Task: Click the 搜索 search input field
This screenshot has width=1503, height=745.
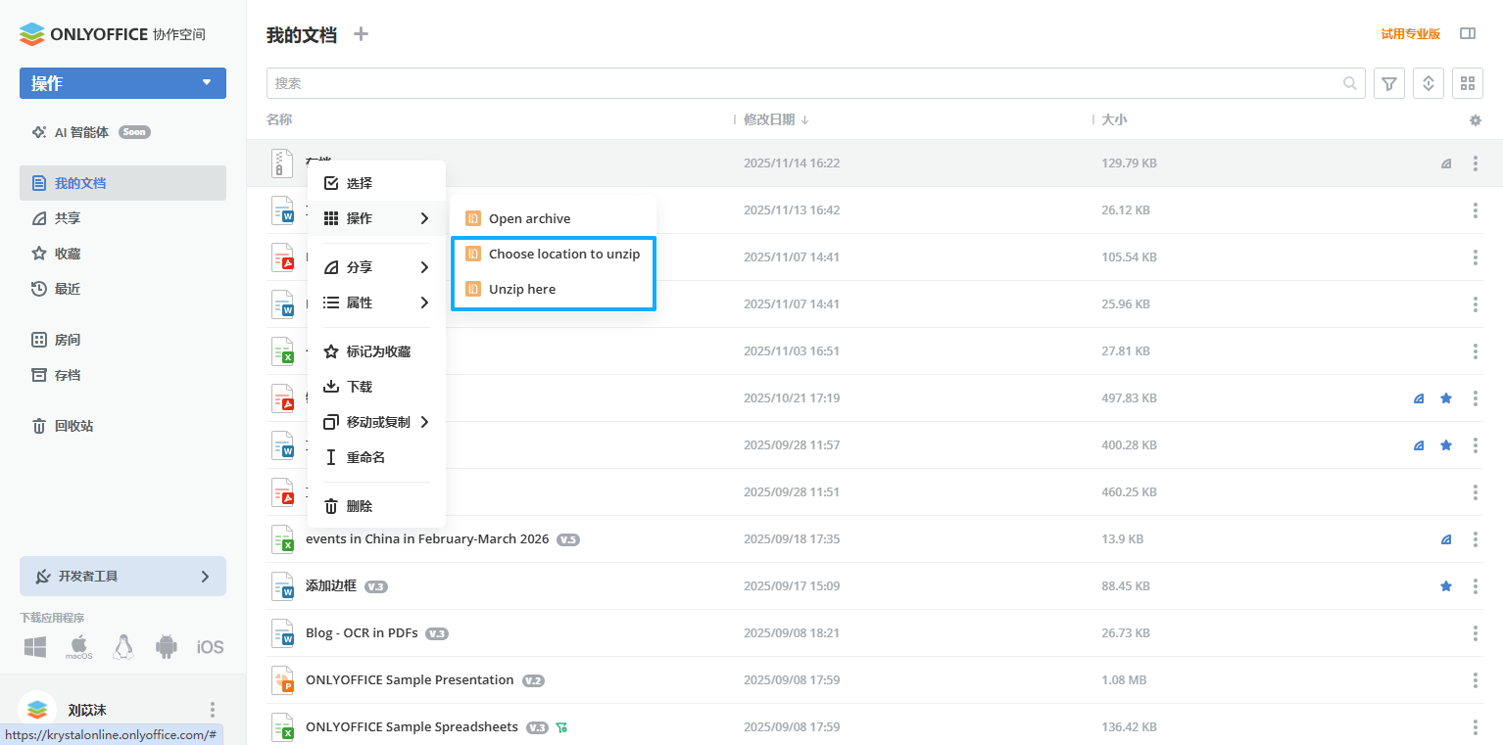Action: pos(686,83)
